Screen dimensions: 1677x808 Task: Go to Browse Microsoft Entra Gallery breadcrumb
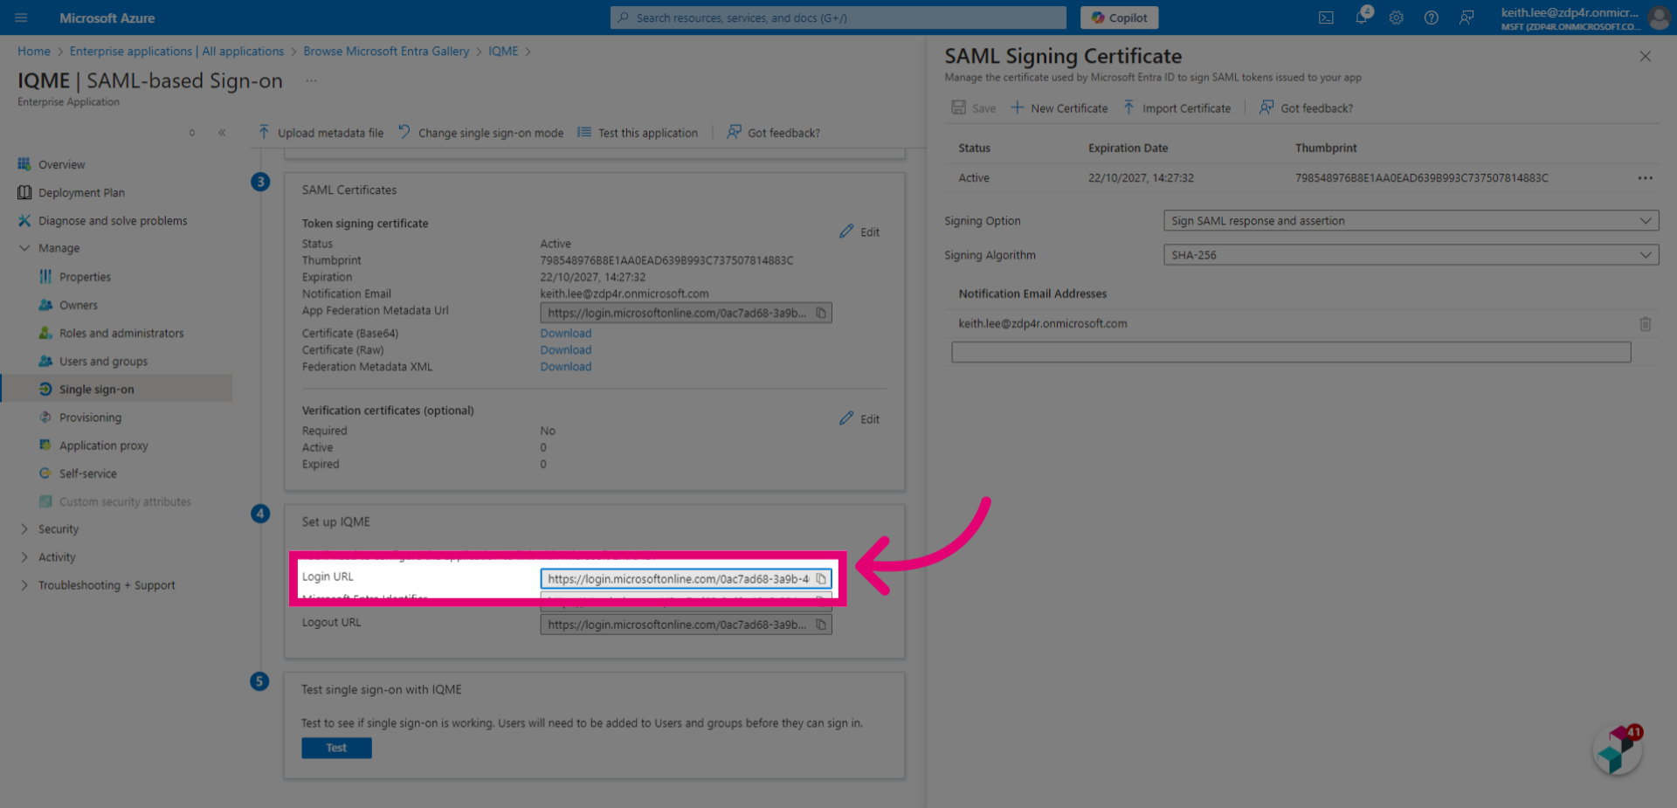386,51
